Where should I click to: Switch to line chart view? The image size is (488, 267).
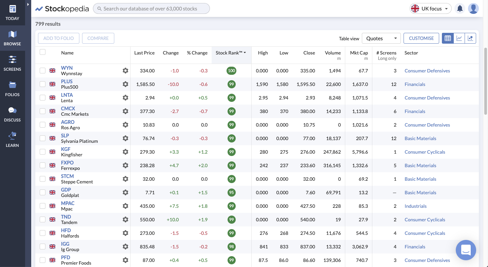tap(459, 38)
